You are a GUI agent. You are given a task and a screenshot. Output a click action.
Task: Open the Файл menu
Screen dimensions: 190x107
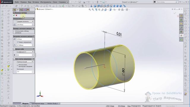pyautogui.click(x=17, y=2)
